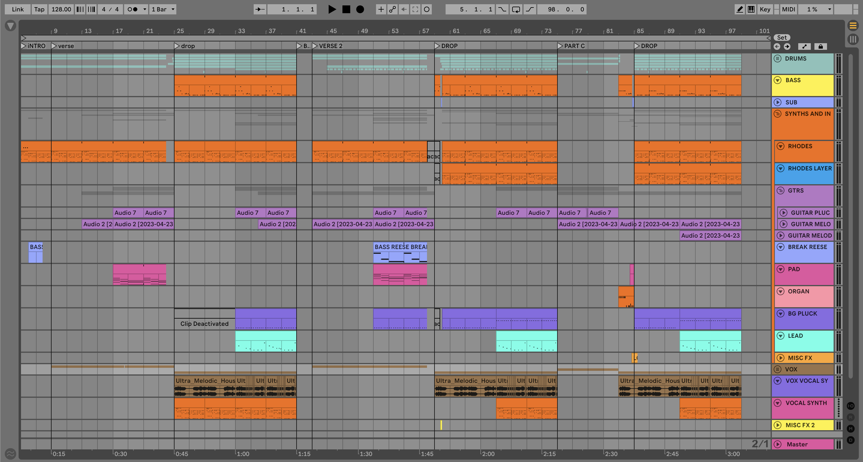The image size is (863, 462).
Task: Toggle the Loop switch
Action: click(516, 9)
